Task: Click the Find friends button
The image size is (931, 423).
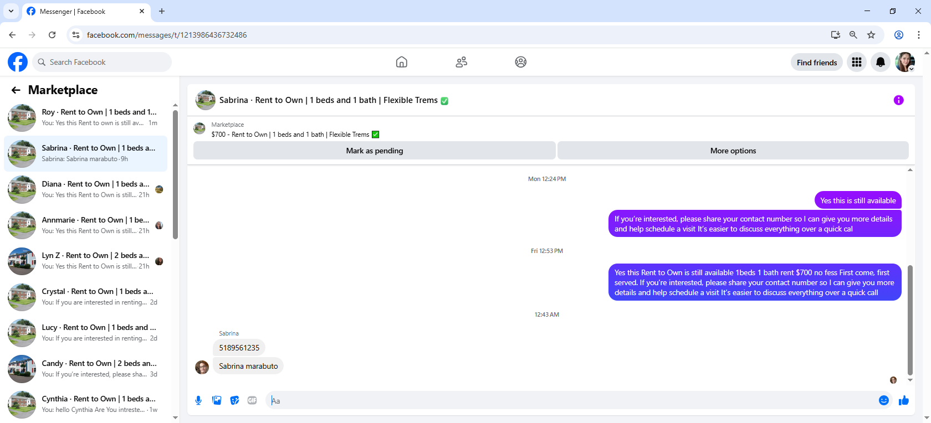Action: click(x=817, y=63)
